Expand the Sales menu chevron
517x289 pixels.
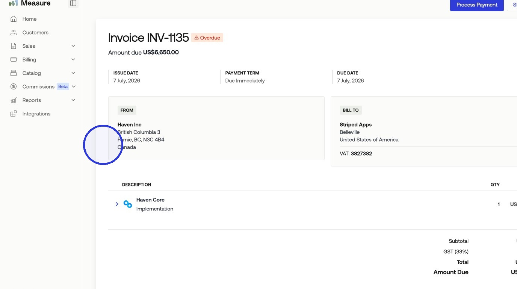[x=73, y=46]
